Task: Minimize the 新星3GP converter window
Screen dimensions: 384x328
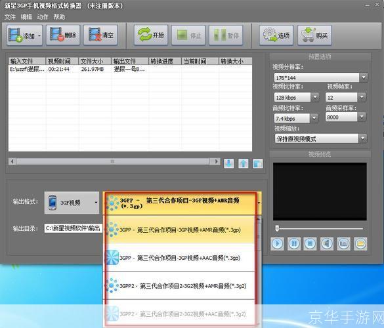Action: coord(367,5)
